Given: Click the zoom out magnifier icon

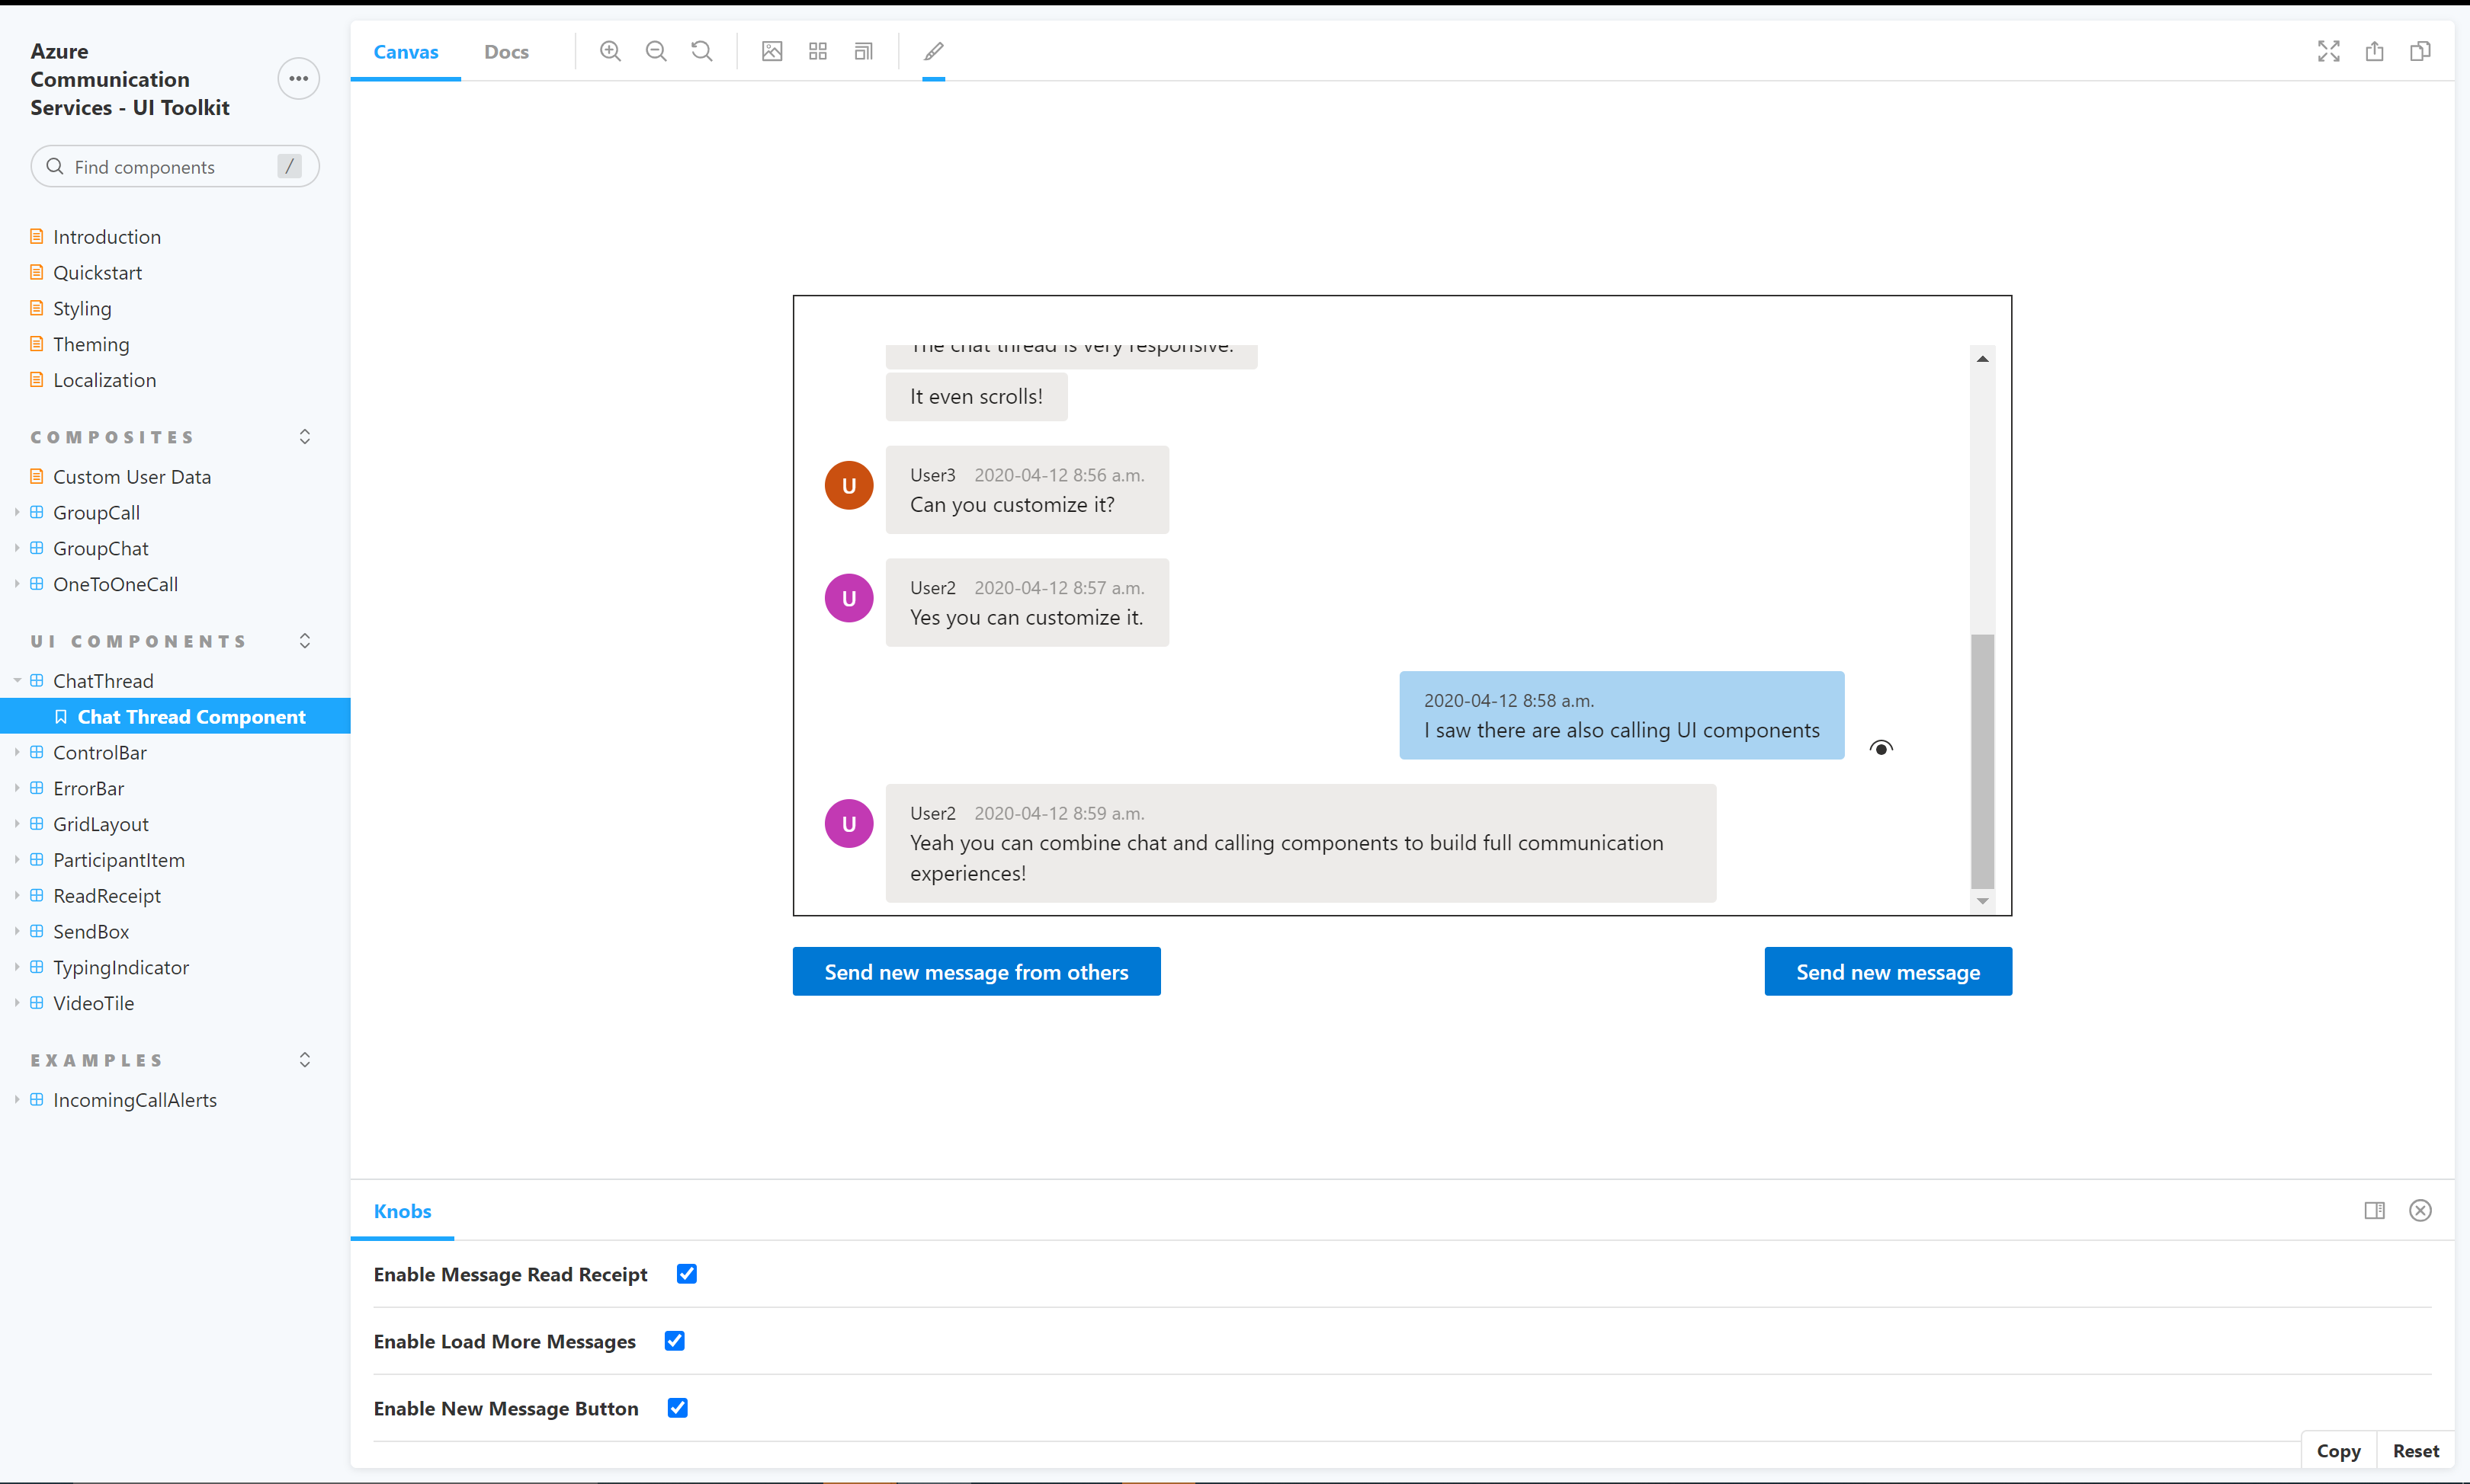Looking at the screenshot, I should coord(656,51).
